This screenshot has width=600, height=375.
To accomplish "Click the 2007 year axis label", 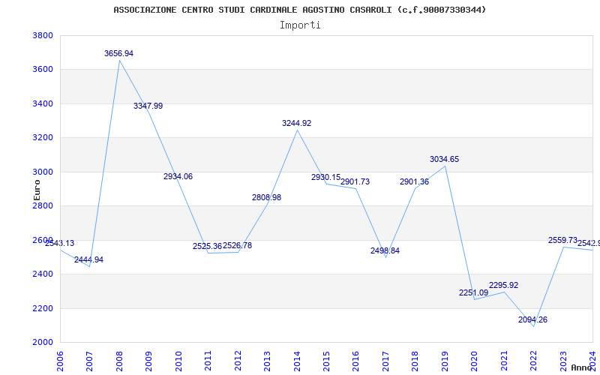I will [x=89, y=361].
